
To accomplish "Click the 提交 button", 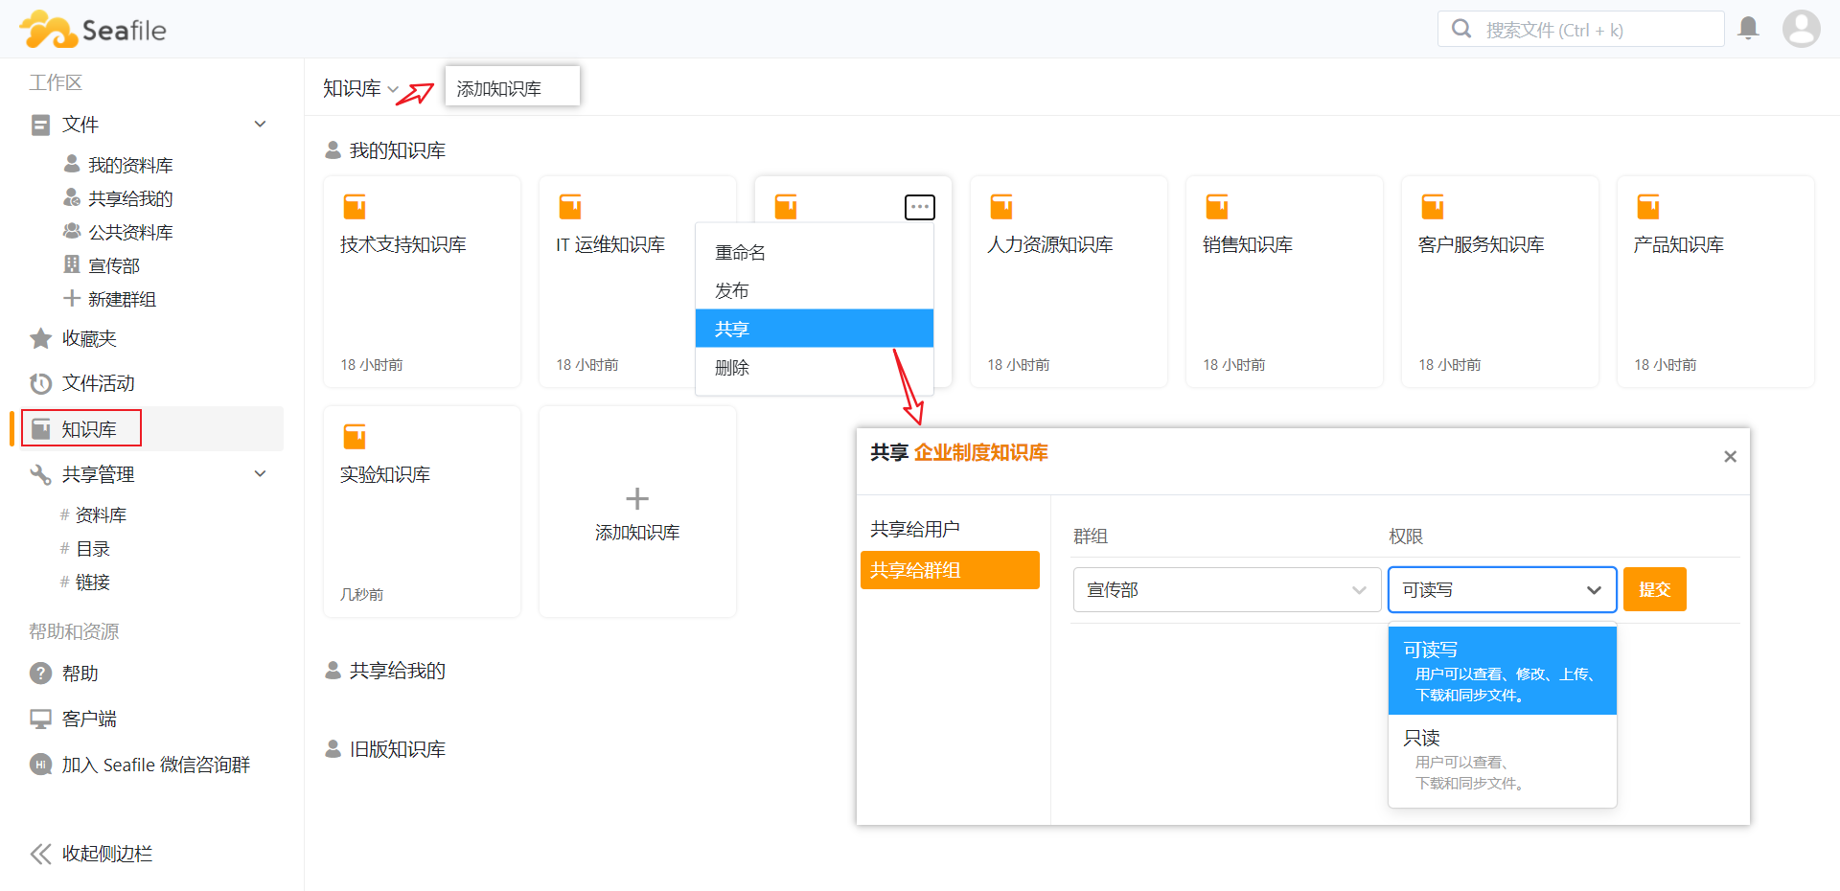I will pyautogui.click(x=1655, y=589).
